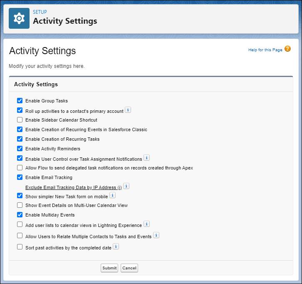Toggle Creation of Recurring Events in Classic
Image resolution: width=302 pixels, height=284 pixels.
tap(20, 129)
